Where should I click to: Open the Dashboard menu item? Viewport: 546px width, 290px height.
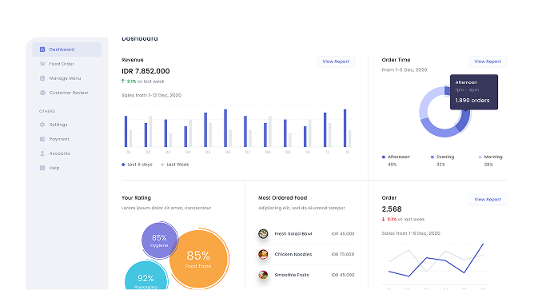click(x=67, y=50)
